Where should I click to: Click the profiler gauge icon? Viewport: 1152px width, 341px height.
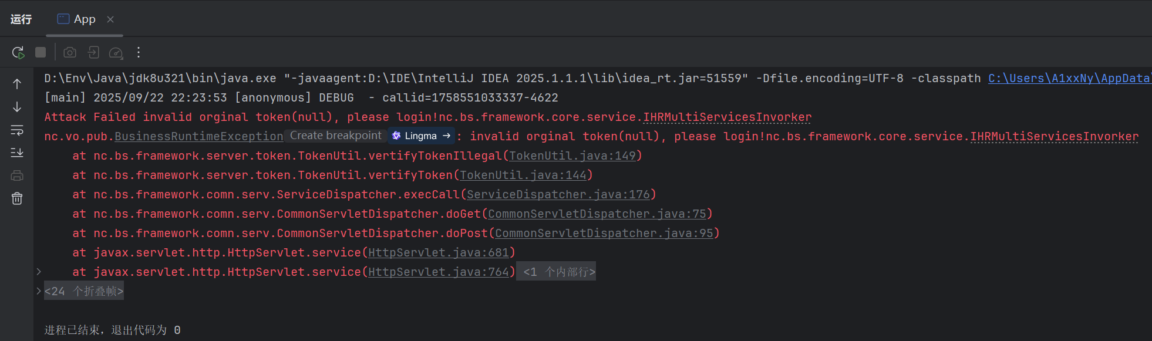pos(116,53)
